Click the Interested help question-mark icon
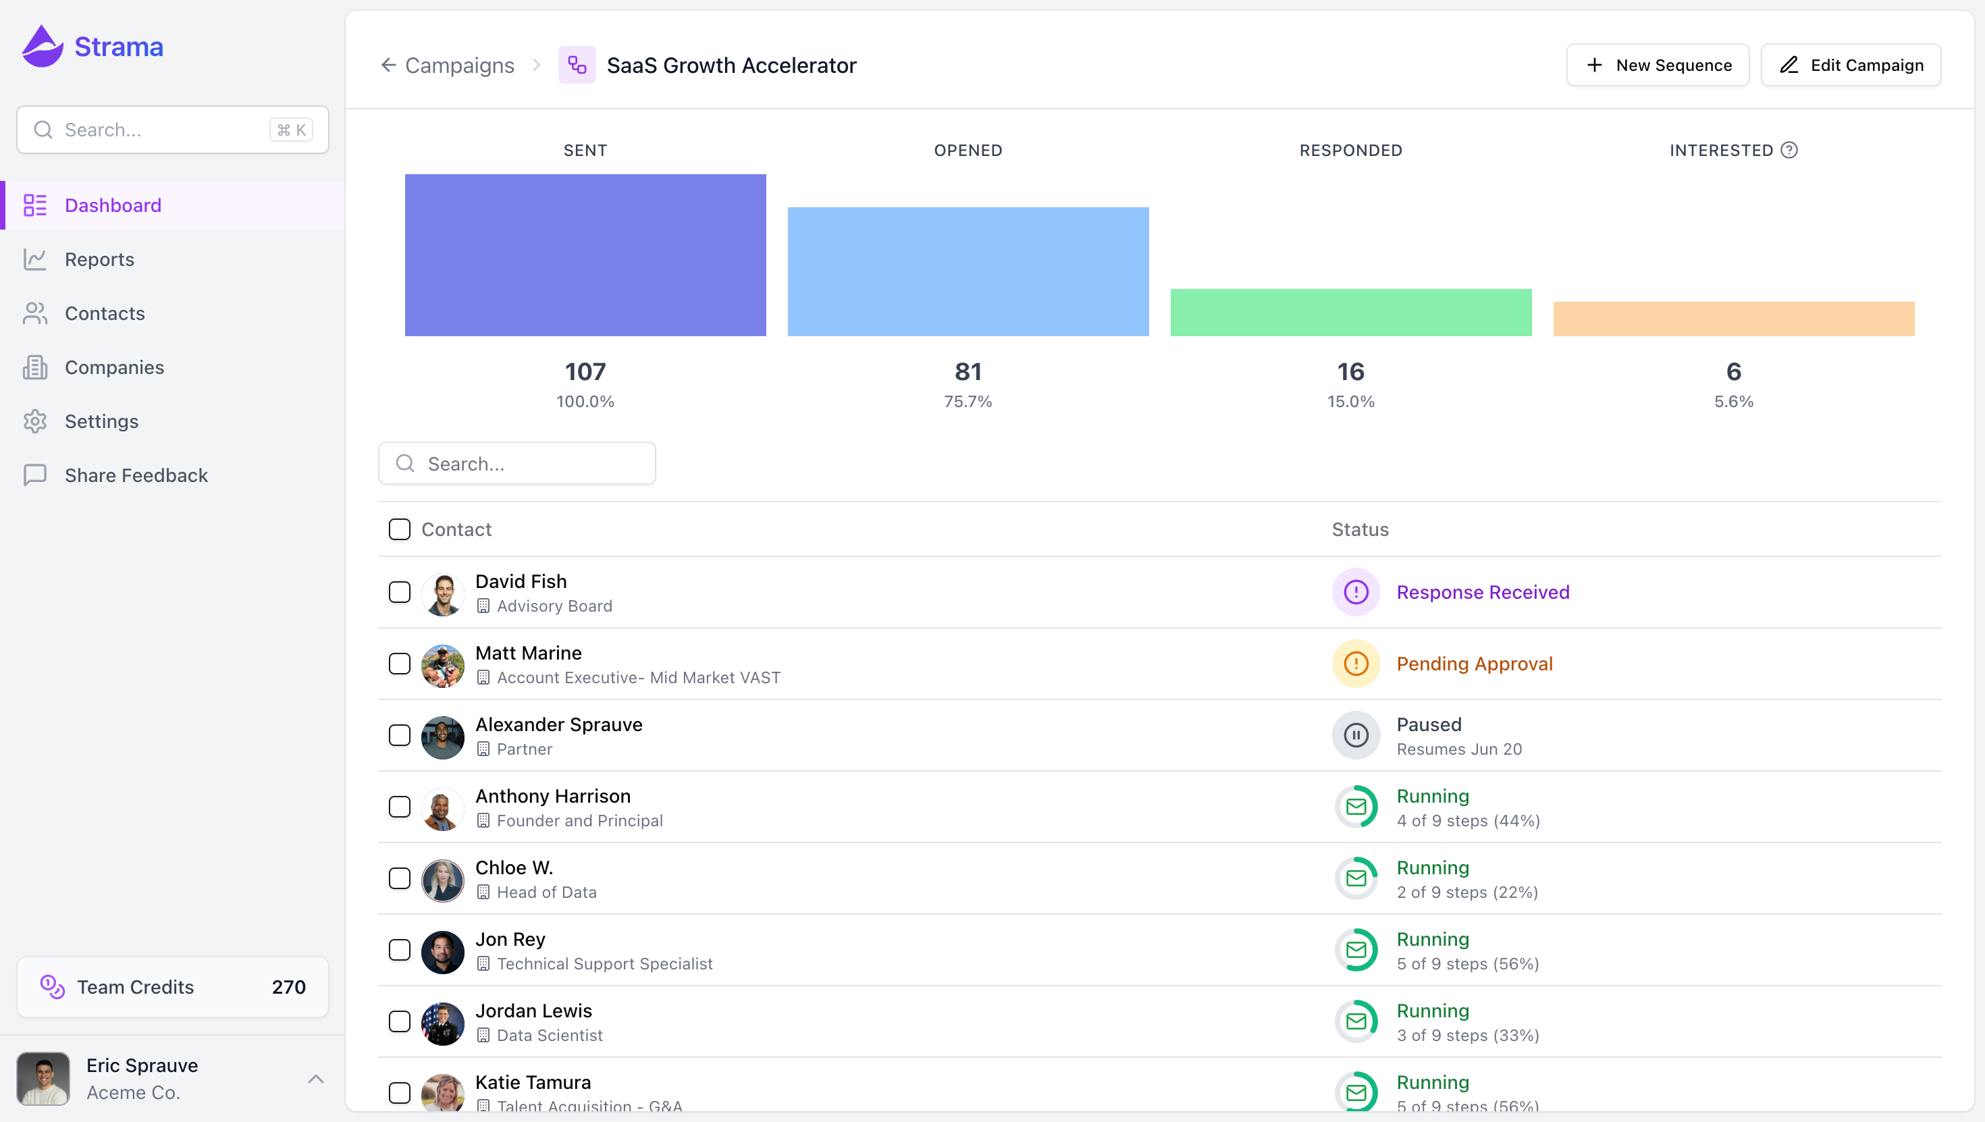Screen dimensions: 1985x1122 (x=1789, y=151)
